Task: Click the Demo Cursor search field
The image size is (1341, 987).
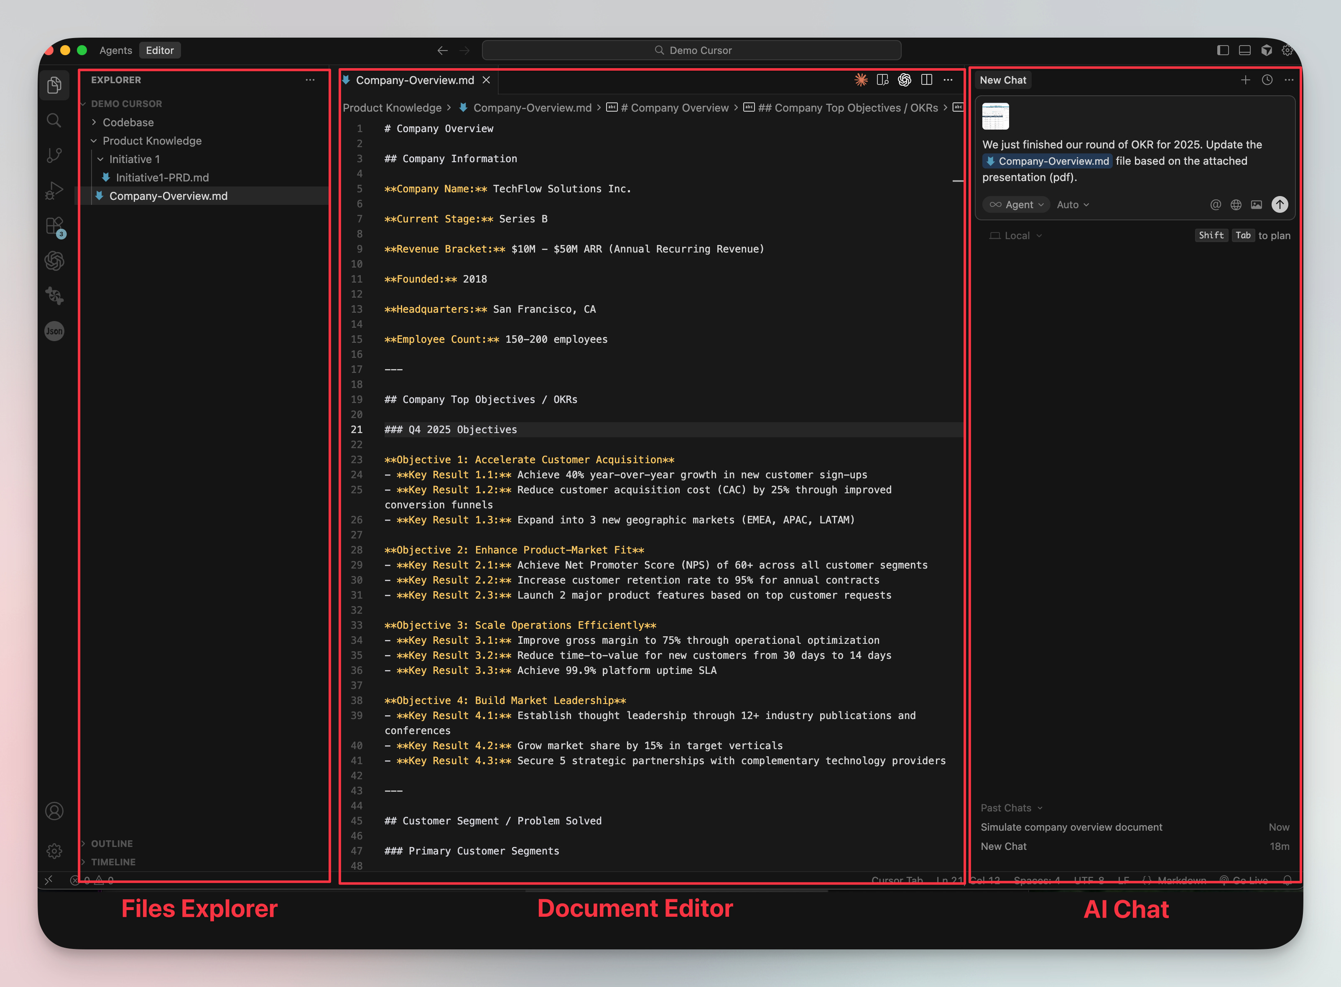Action: 692,50
